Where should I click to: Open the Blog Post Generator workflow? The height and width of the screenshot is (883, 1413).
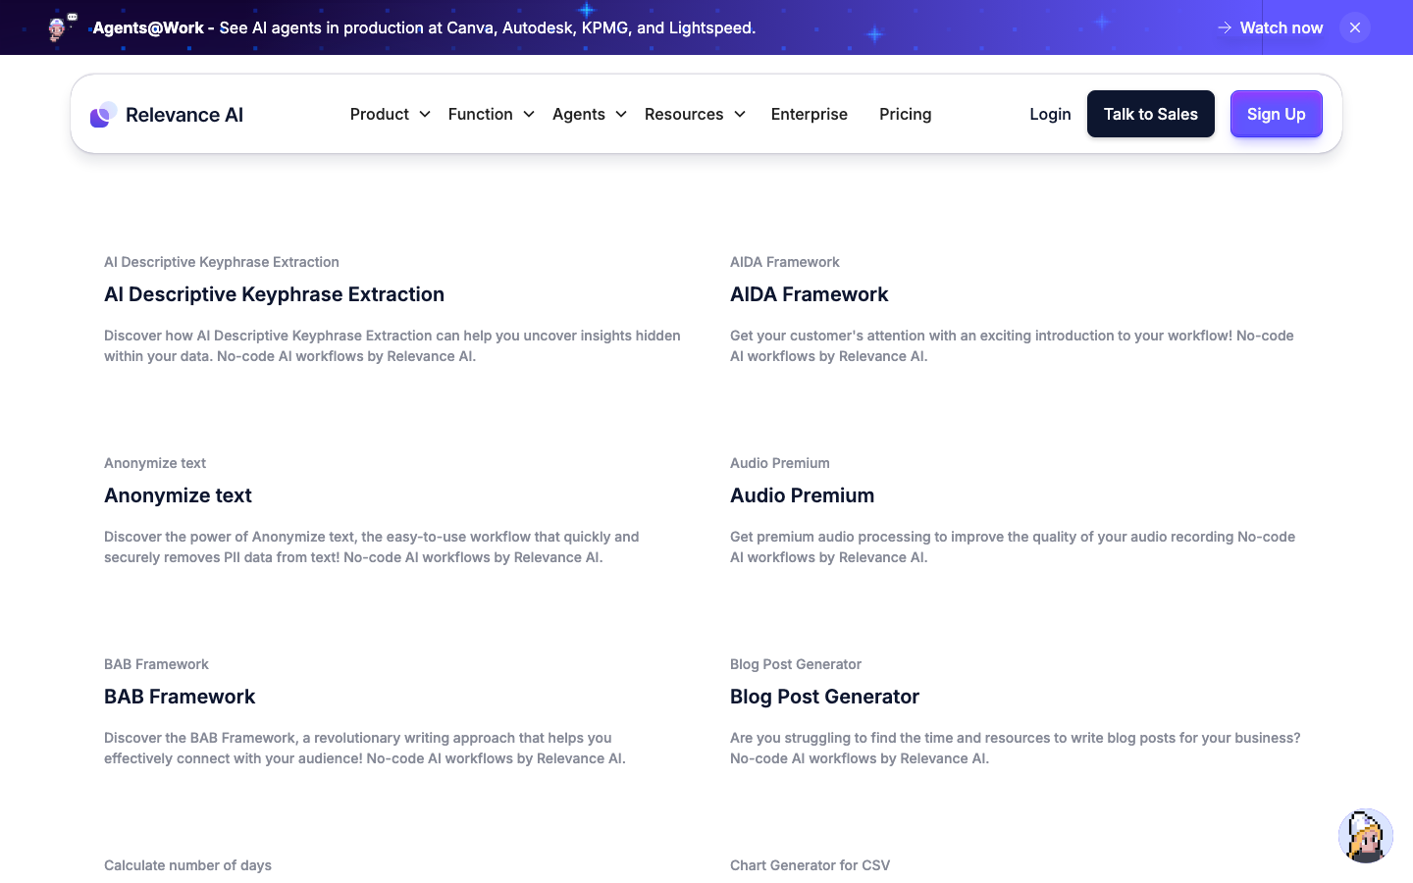pos(824,697)
